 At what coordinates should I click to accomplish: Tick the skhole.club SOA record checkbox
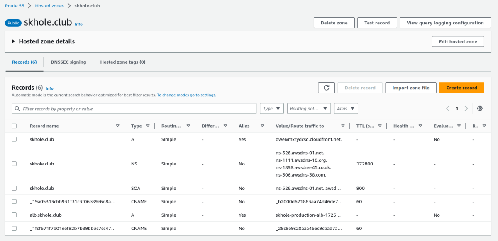coord(14,188)
